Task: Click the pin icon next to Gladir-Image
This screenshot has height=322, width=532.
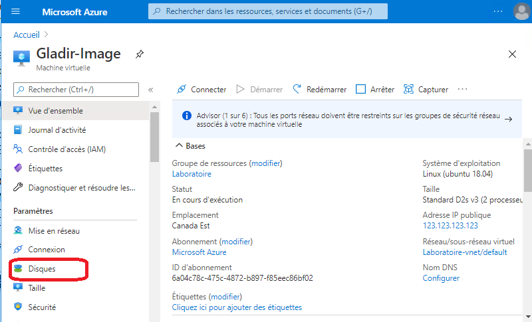Action: pyautogui.click(x=139, y=54)
